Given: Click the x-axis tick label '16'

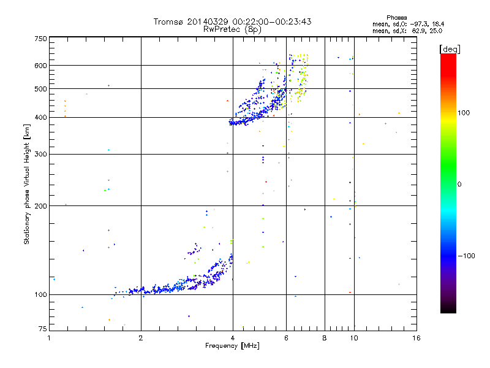Looking at the screenshot, I should coord(417,338).
